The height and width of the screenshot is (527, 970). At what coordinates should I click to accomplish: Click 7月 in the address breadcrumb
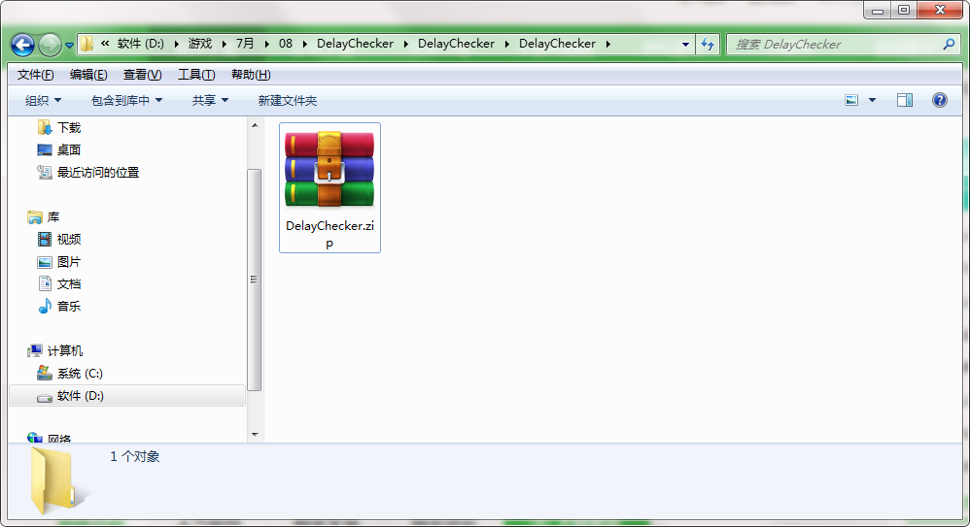pos(245,44)
